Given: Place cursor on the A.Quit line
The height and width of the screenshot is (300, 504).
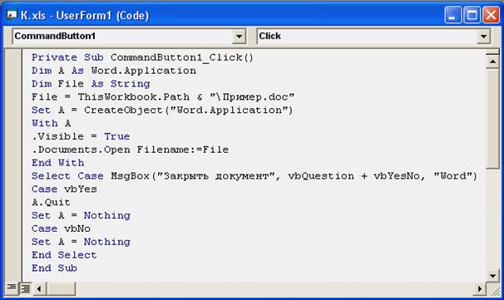Looking at the screenshot, I should [51, 203].
